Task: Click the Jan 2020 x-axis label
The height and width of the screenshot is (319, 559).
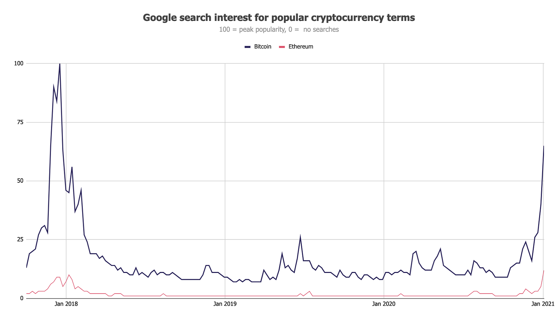Action: 384,304
